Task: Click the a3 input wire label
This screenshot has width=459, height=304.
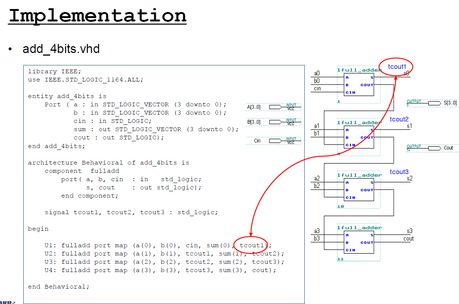Action: (x=317, y=231)
